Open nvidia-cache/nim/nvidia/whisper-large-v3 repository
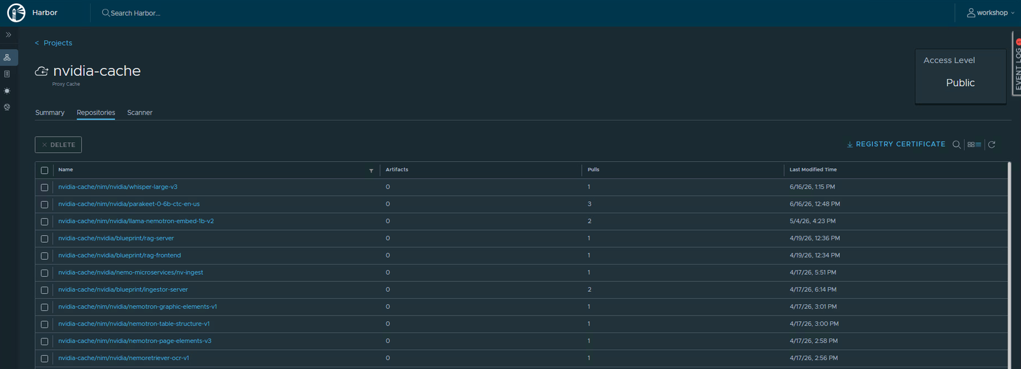Image resolution: width=1021 pixels, height=369 pixels. pos(118,187)
